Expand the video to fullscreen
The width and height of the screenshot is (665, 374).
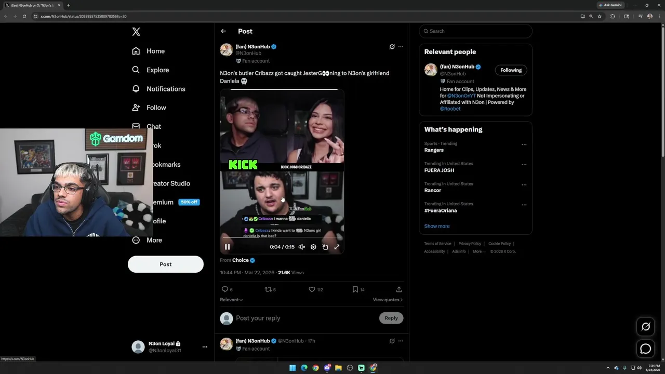point(337,247)
